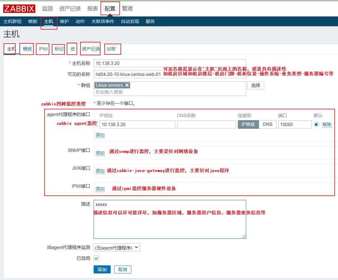The height and width of the screenshot is (280, 338).
Task: Switch to the 加密 form tab
Action: click(111, 49)
